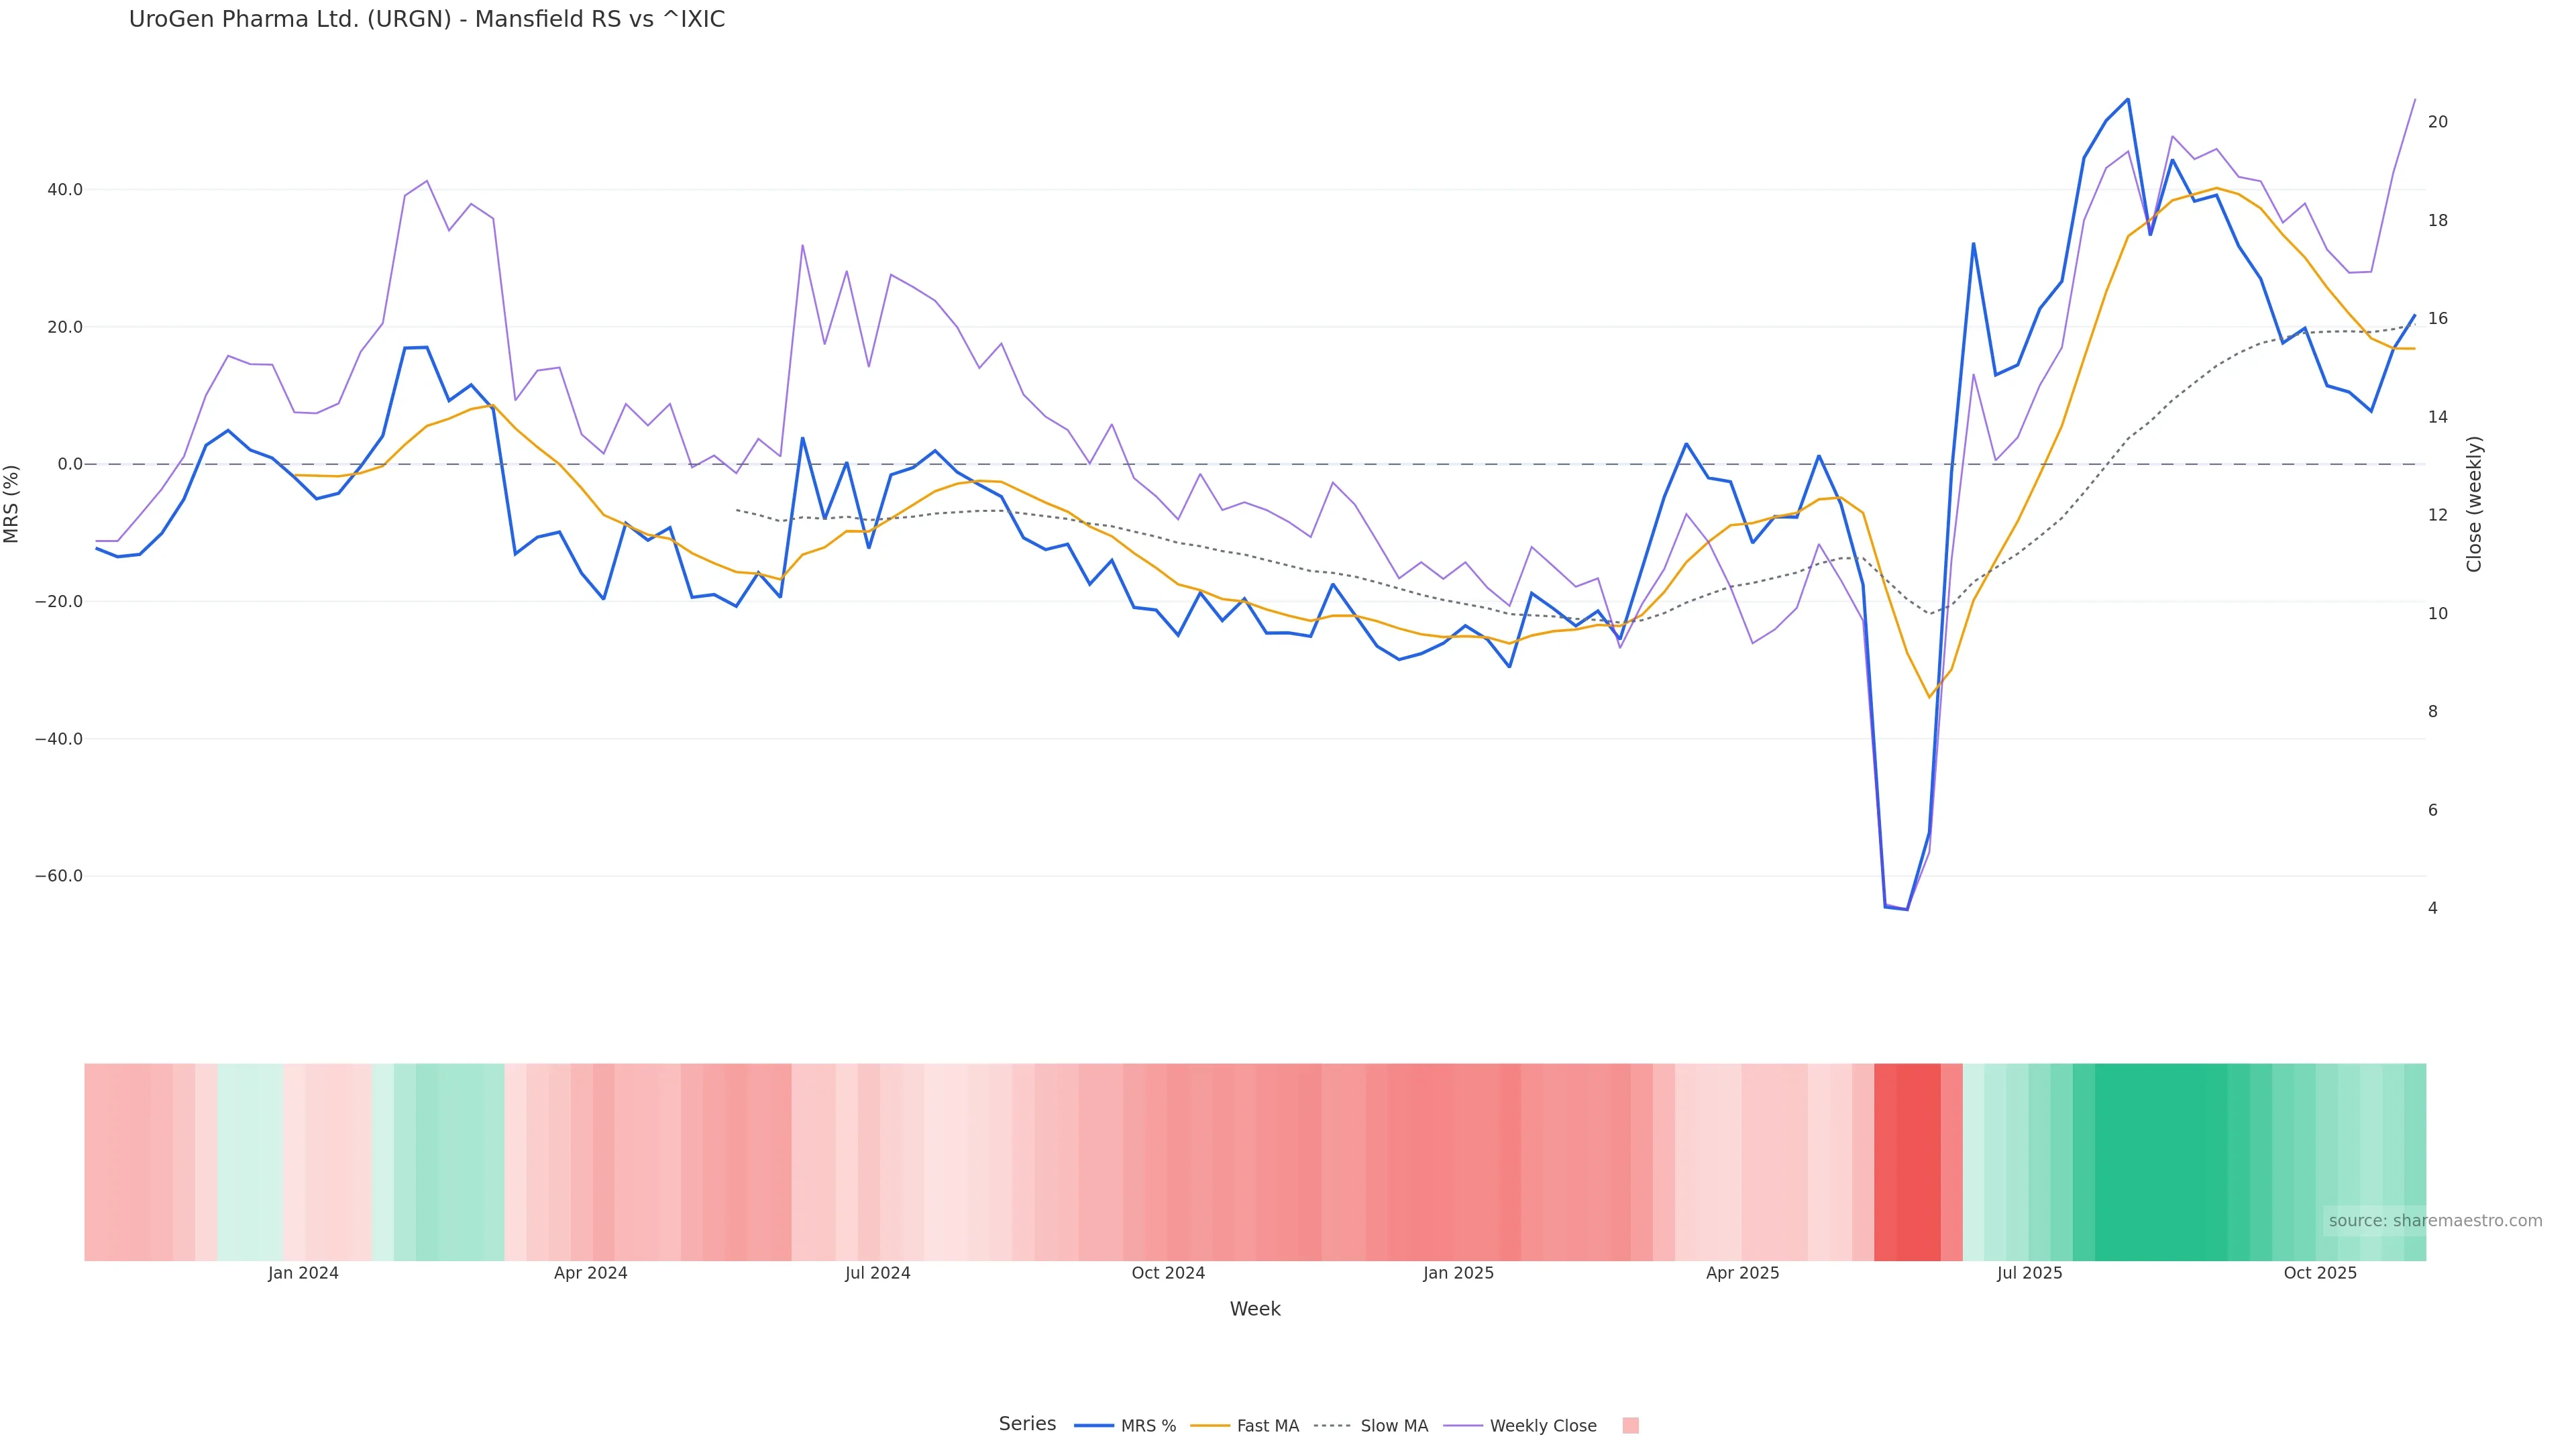Hide the Weekly Close legend series
Screen dimensions: 2576x1449
[x=1542, y=1426]
